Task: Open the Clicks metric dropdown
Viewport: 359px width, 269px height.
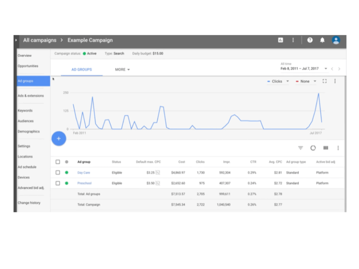Action: (278, 81)
